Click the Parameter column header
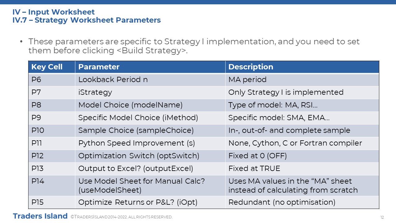Viewport: 396px width, 223px height. click(150, 67)
